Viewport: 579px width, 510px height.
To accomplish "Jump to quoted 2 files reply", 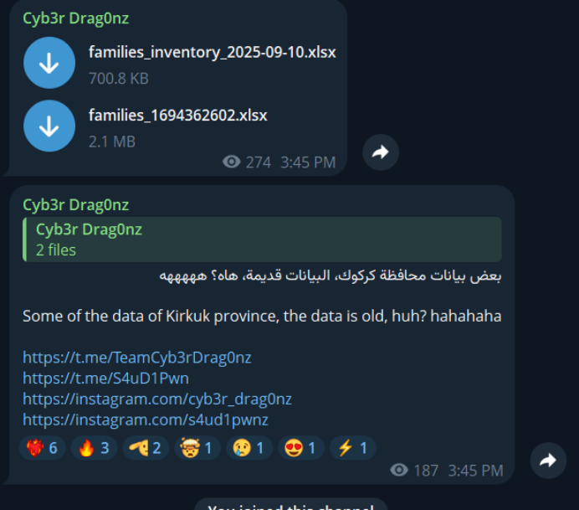I will click(x=262, y=240).
